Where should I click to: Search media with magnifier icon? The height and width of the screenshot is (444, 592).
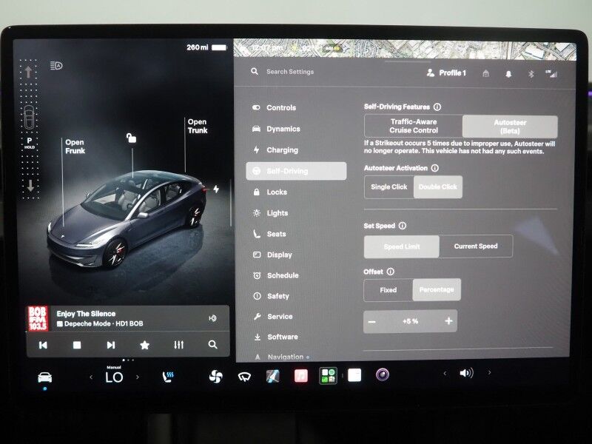[x=212, y=345]
